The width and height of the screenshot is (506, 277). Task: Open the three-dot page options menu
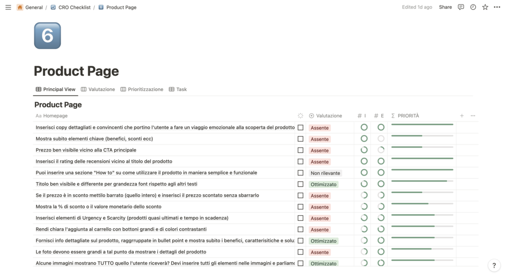click(497, 8)
